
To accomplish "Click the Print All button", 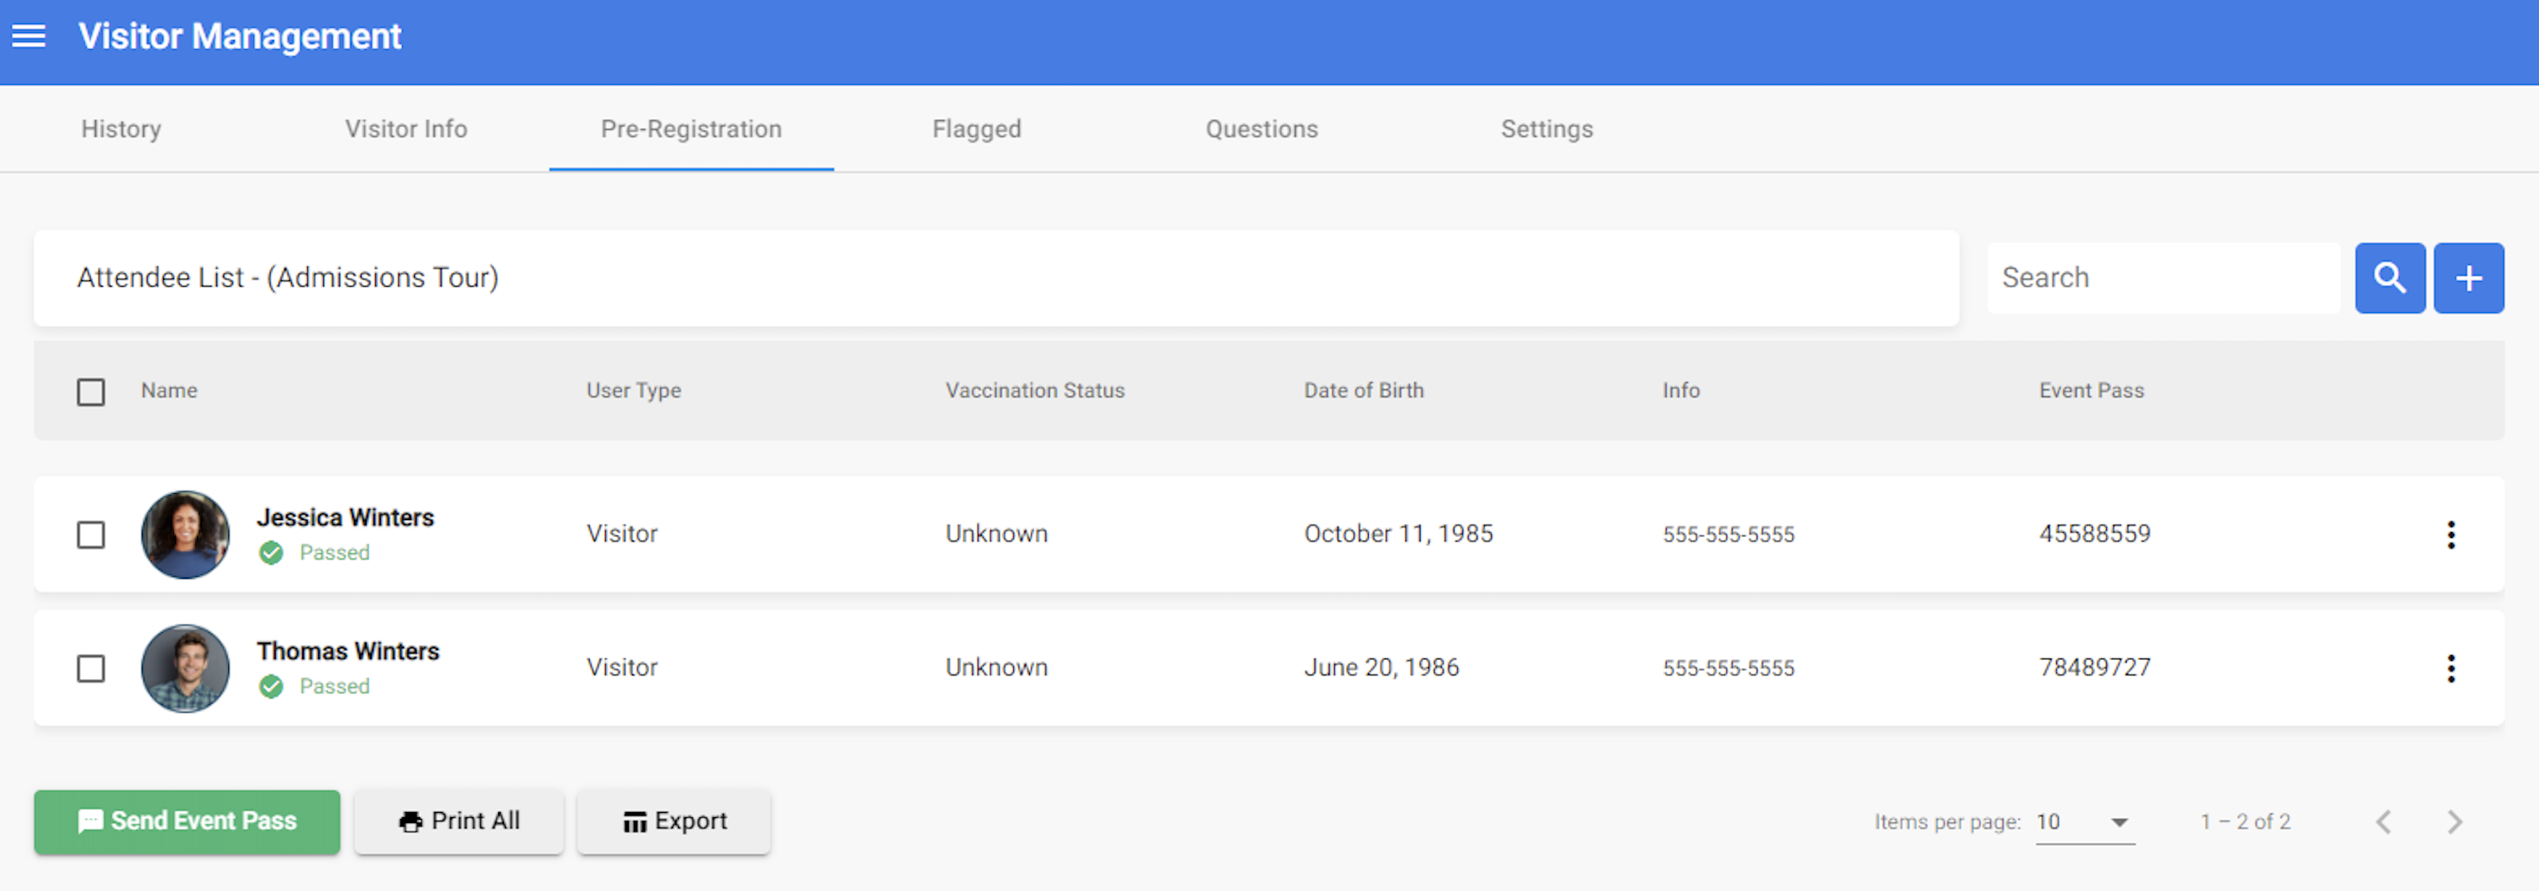I will tap(459, 822).
